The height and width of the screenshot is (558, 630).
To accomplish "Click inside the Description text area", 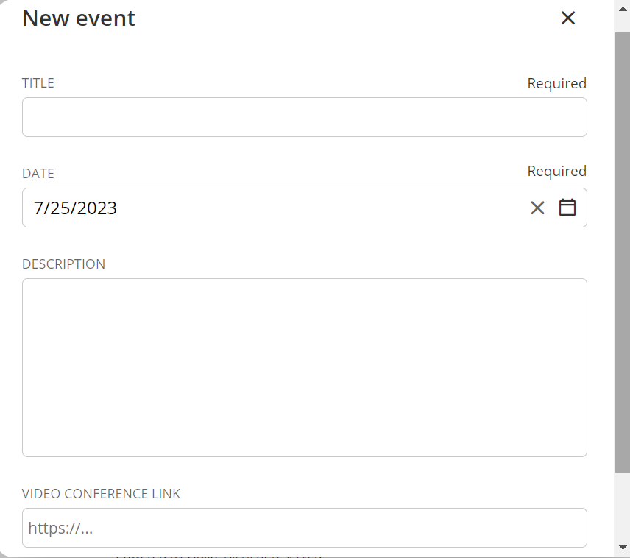I will [304, 367].
